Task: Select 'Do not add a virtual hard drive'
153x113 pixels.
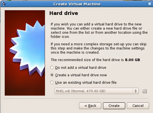Action: point(52,67)
